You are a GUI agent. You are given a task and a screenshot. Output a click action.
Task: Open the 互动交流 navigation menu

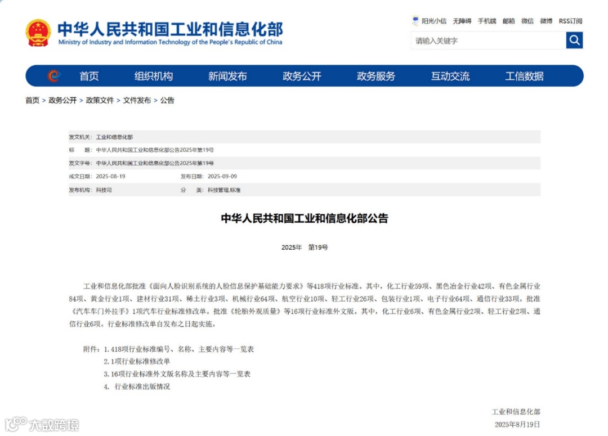point(450,76)
